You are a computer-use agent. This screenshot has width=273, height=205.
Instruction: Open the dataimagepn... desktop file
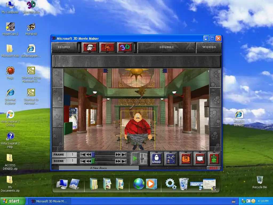click(31, 51)
